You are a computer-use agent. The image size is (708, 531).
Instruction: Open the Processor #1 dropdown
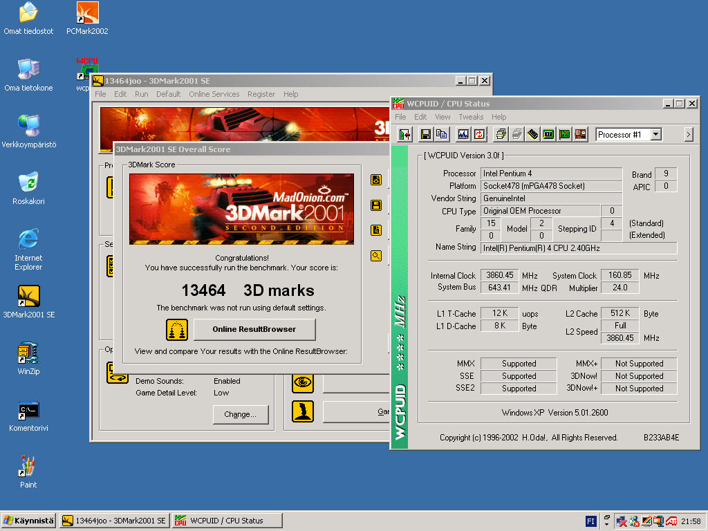(x=655, y=134)
